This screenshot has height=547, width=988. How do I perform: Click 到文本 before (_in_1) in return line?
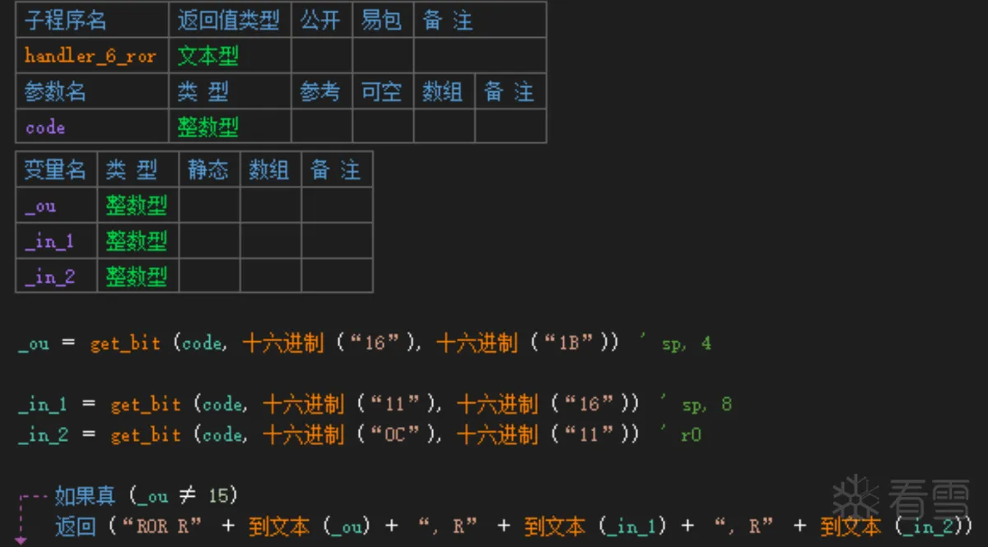click(x=554, y=526)
